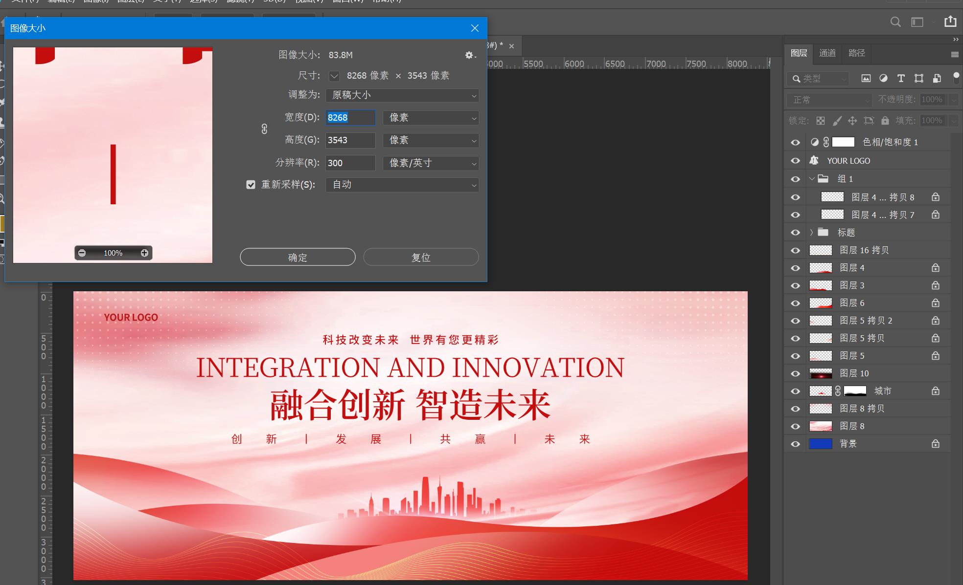Zoom out the dialog preview with minus icon
963x585 pixels.
(x=82, y=253)
